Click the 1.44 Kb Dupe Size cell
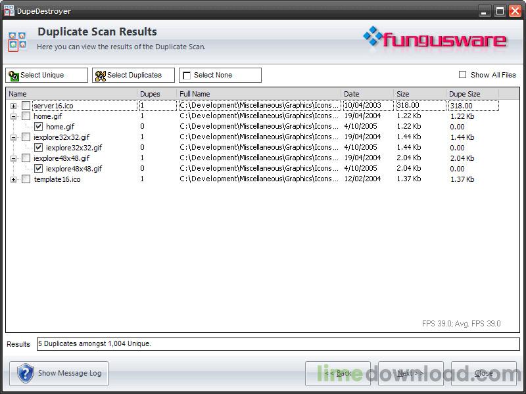Viewport: 526px width, 394px height. click(462, 137)
